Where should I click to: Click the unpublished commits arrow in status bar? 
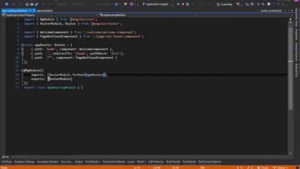239,168
